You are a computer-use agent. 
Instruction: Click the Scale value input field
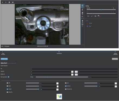tap(107, 83)
